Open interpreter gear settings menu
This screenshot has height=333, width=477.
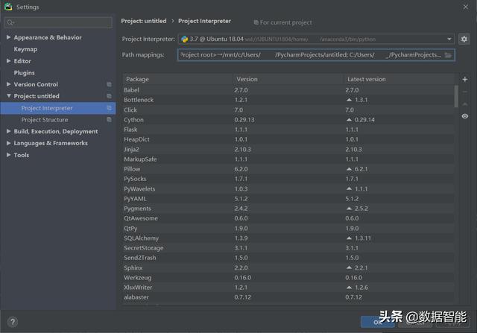click(464, 39)
